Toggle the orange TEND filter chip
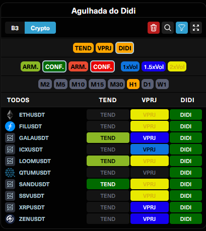The height and width of the screenshot is (231, 206). (83, 48)
